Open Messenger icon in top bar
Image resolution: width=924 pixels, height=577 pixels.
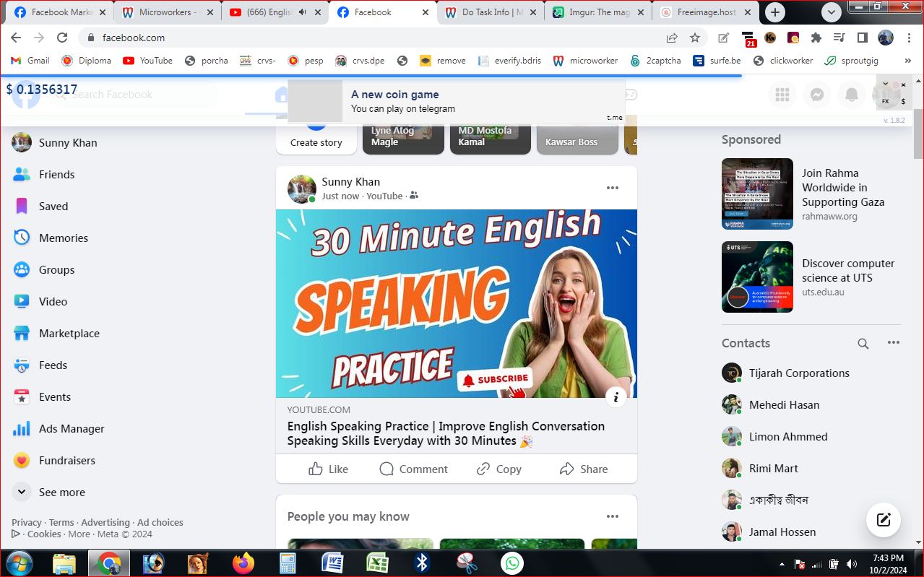[x=817, y=95]
